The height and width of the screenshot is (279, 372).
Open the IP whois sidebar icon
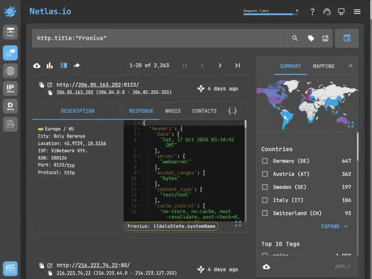point(10,88)
